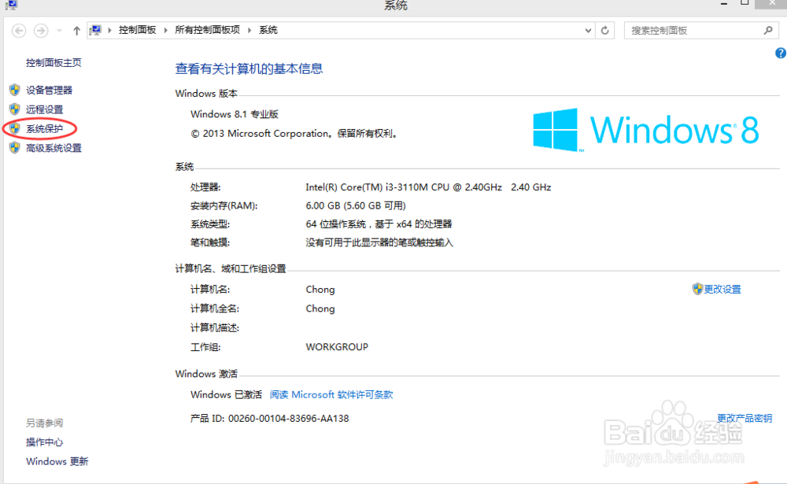Select the 所有控制面板项 breadcrumb
The height and width of the screenshot is (484, 787).
click(x=207, y=30)
